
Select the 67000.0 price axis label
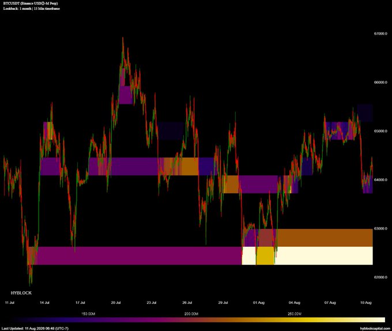(380, 33)
